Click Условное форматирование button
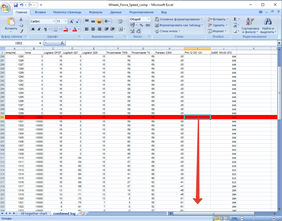This screenshot has height=221, width=282. (179, 19)
